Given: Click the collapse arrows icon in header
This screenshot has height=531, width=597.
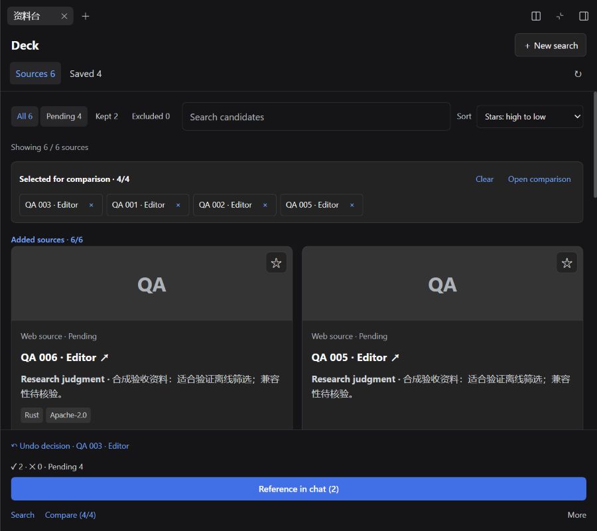Looking at the screenshot, I should click(560, 16).
